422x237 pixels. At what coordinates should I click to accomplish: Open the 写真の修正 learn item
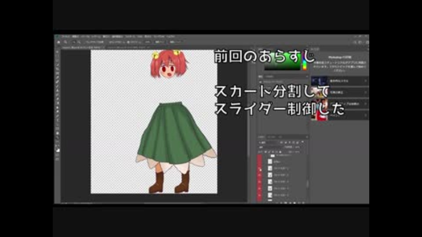(340, 93)
